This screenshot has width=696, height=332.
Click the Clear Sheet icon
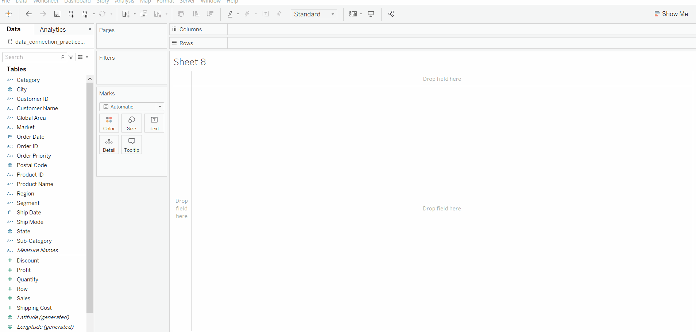coord(158,14)
